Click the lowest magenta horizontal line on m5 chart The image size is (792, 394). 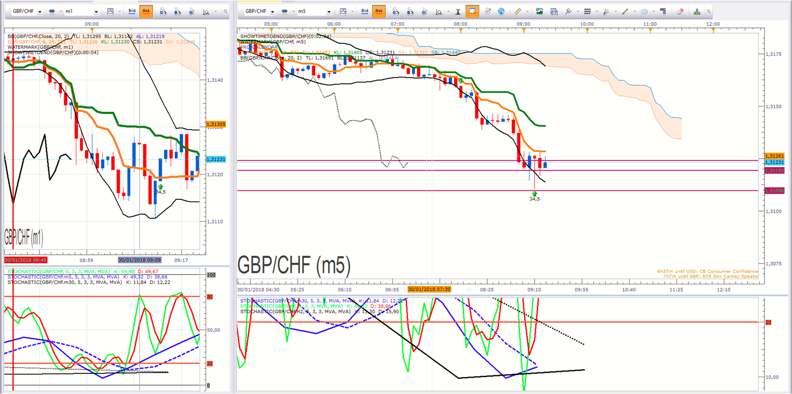[498, 190]
